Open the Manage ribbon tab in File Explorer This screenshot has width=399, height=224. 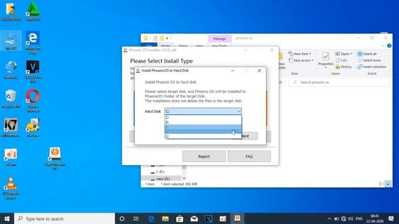pos(219,39)
